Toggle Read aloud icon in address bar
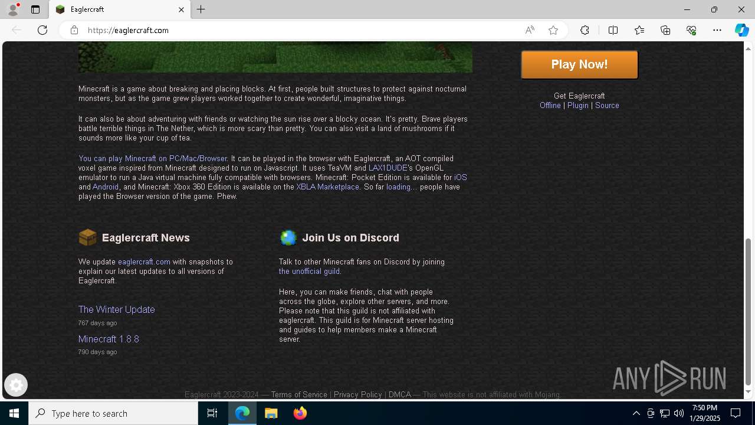The image size is (755, 425). (530, 30)
